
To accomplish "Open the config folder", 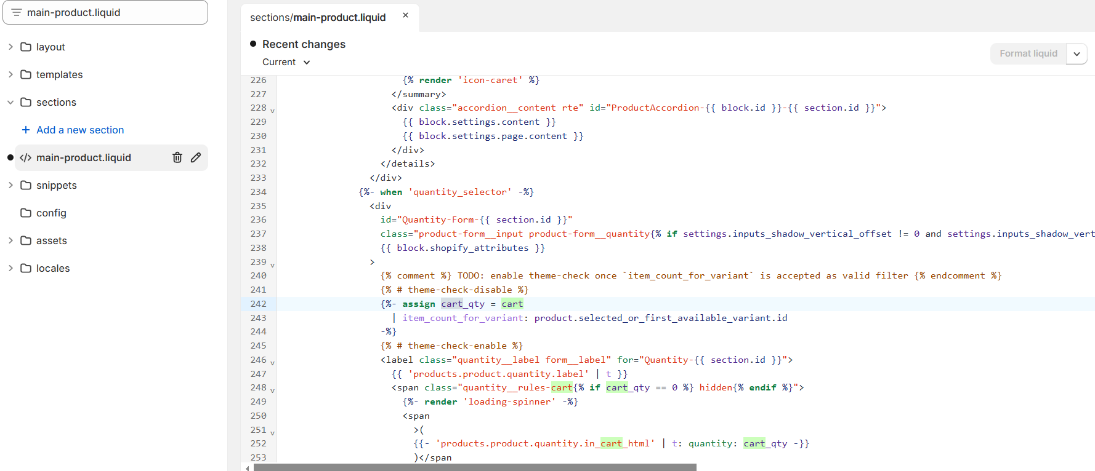I will 51,213.
